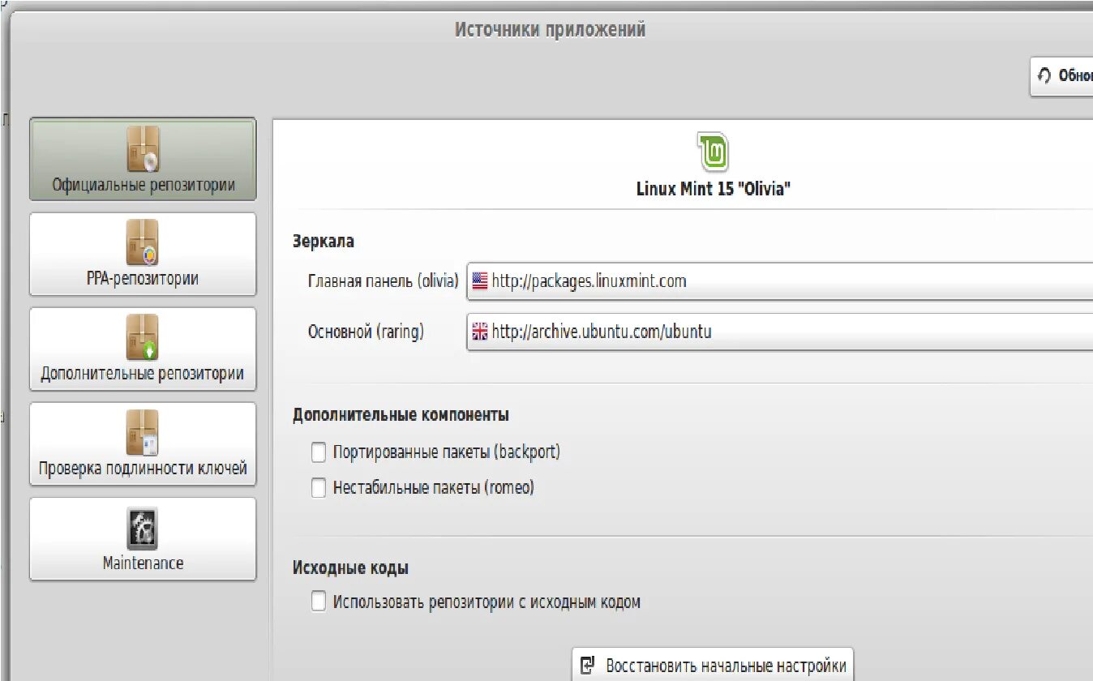This screenshot has height=681, width=1093.
Task: Click the Основной (raring) label
Action: [366, 332]
